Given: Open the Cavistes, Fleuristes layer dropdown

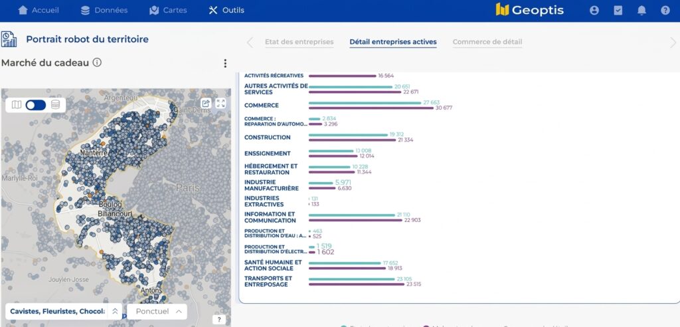Looking at the screenshot, I should click(64, 311).
